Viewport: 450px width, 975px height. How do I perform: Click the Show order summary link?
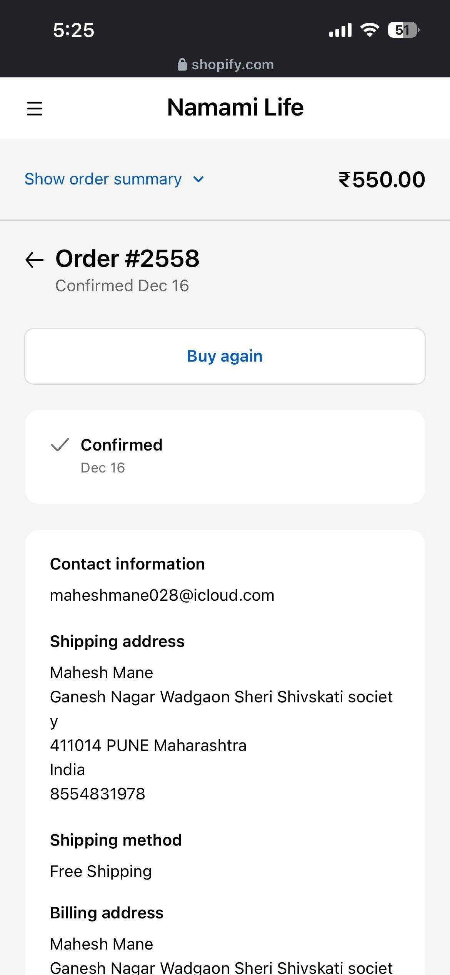click(103, 179)
